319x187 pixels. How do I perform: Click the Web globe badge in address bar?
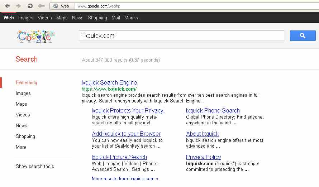point(62,6)
